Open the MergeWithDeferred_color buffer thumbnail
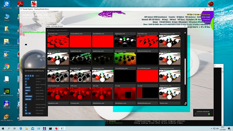 (x=170, y=76)
